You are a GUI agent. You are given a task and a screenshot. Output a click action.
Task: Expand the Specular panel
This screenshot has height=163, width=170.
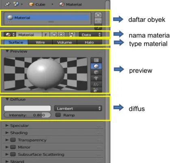pos(7,125)
